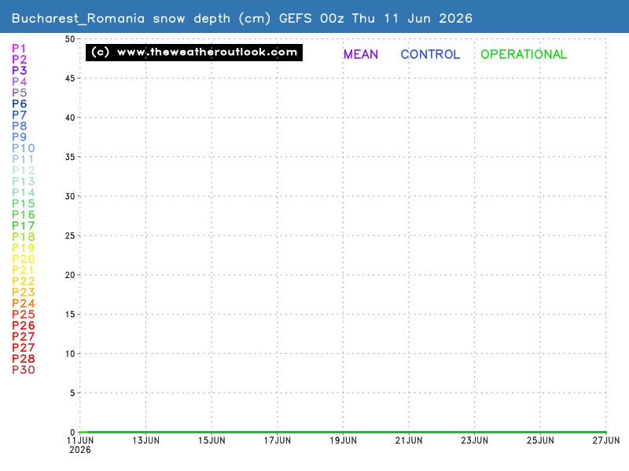Click the MEAN legend label
This screenshot has width=629, height=471.
tap(361, 54)
